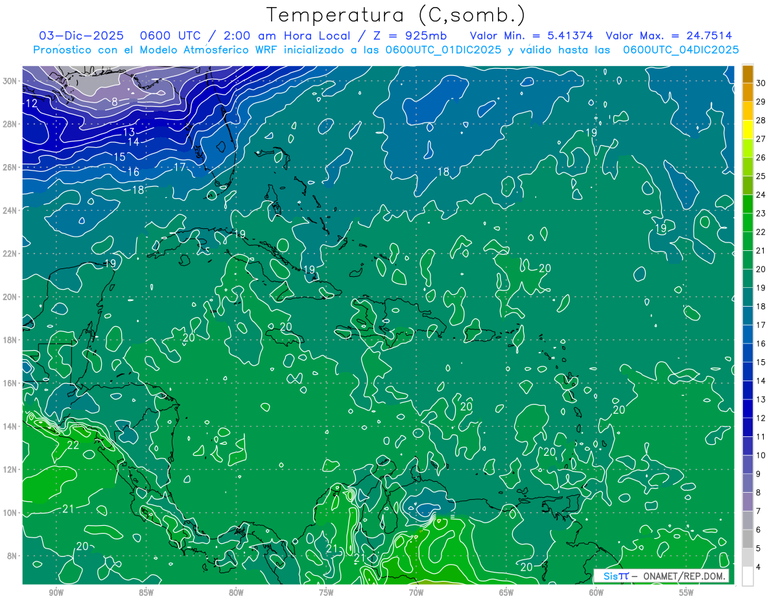Pick the yellow swatch between colorbar 27 and 28

coord(748,130)
